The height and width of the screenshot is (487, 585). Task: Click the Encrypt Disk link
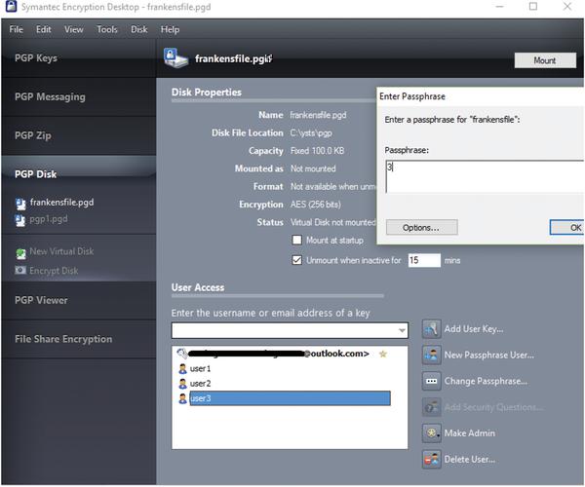(x=54, y=271)
